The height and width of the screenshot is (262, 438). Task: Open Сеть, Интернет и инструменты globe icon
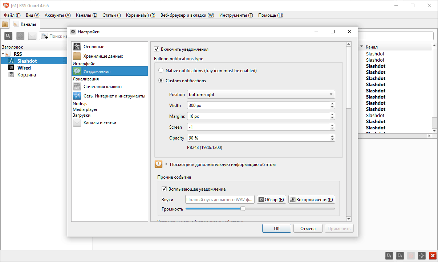coord(77,96)
